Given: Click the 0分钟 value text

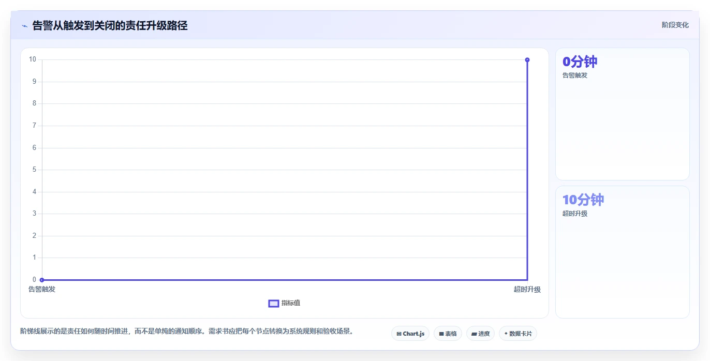Looking at the screenshot, I should 580,62.
